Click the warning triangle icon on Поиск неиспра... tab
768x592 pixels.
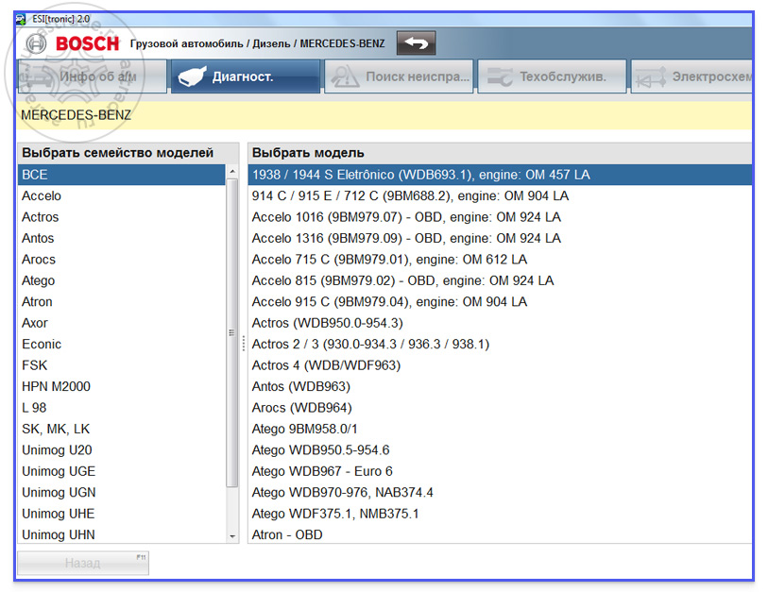coord(345,76)
